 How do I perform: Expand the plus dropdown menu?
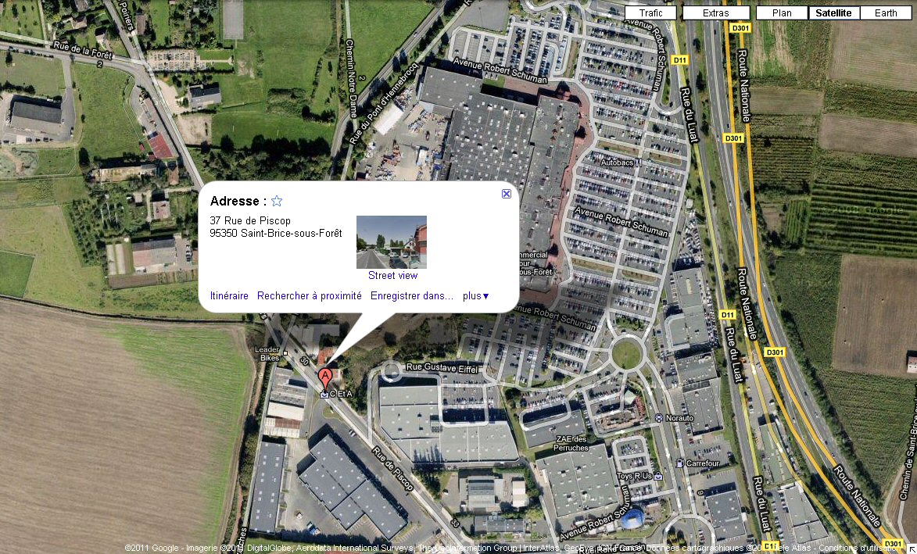pyautogui.click(x=475, y=295)
